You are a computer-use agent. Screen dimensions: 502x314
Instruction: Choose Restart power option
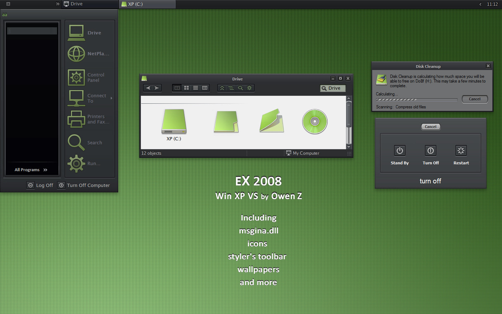coord(461,155)
